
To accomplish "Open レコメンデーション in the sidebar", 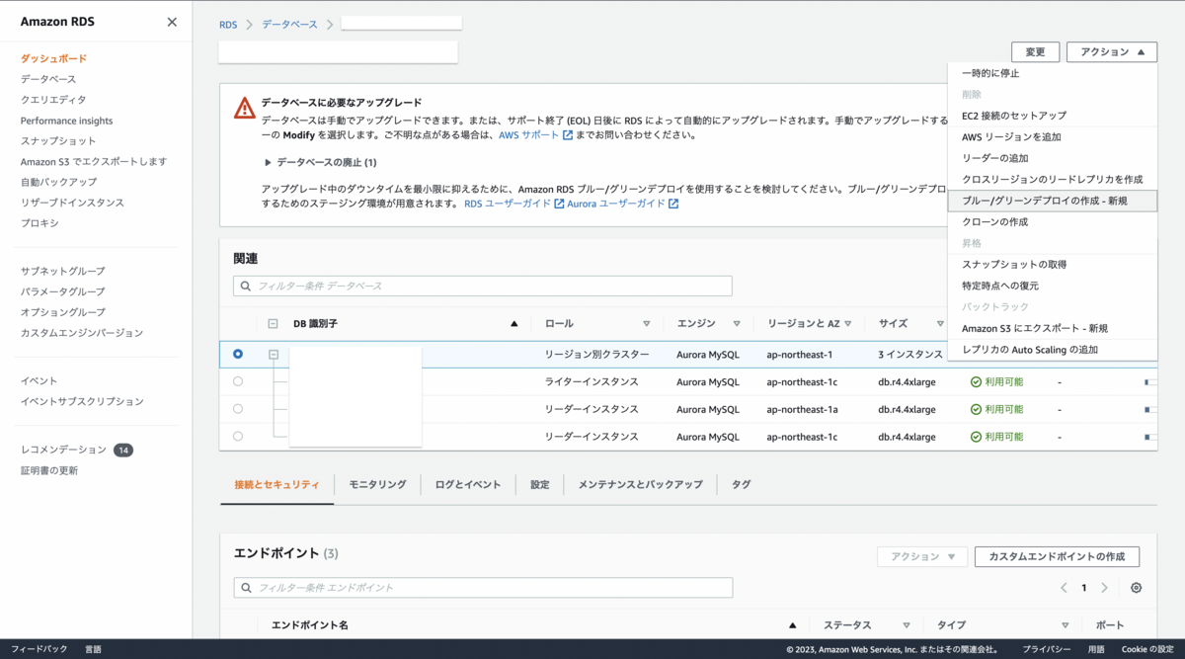I will (x=63, y=450).
